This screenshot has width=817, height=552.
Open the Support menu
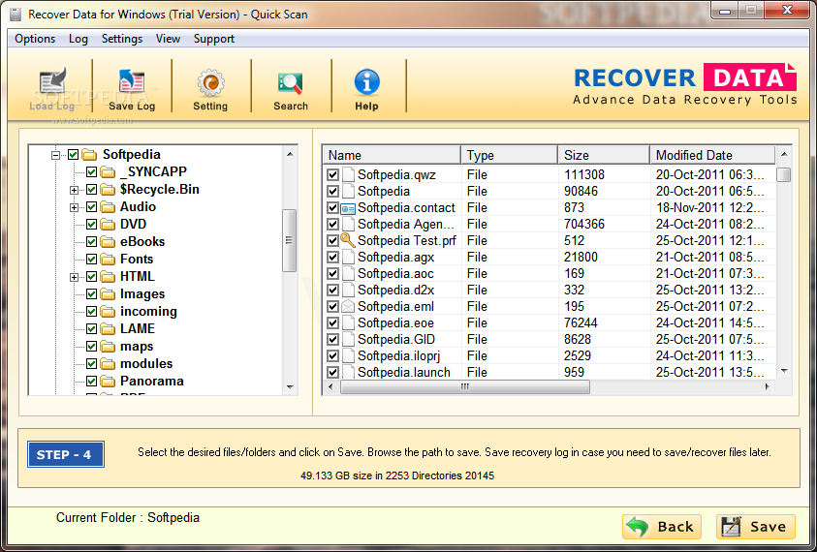[213, 39]
